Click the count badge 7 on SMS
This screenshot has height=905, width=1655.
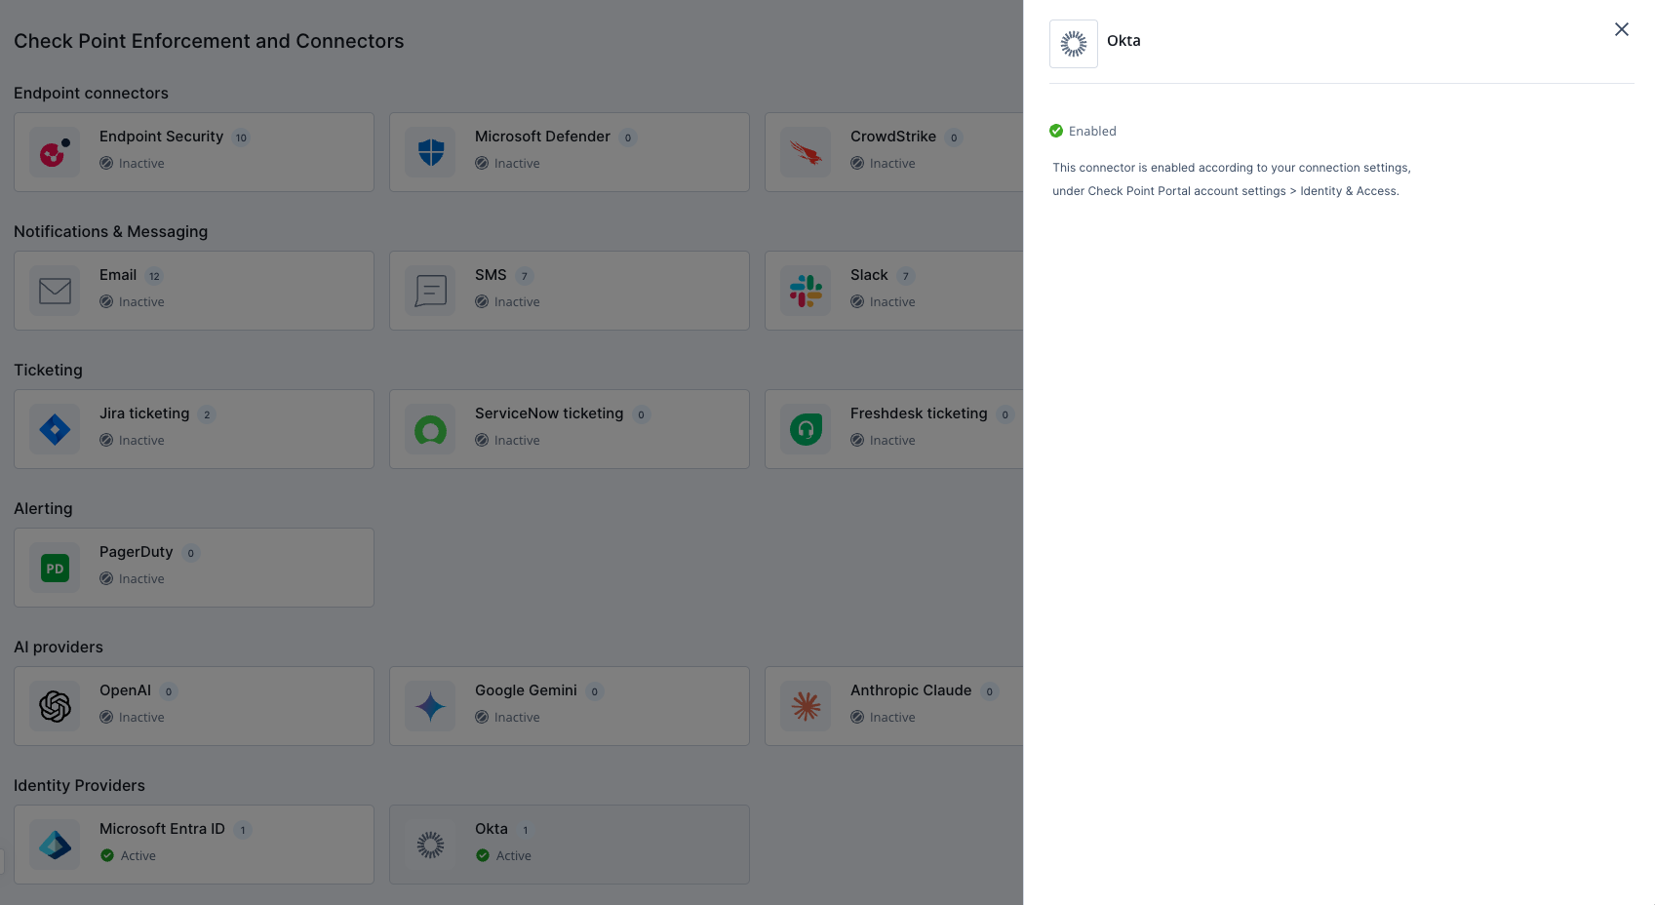coord(525,276)
